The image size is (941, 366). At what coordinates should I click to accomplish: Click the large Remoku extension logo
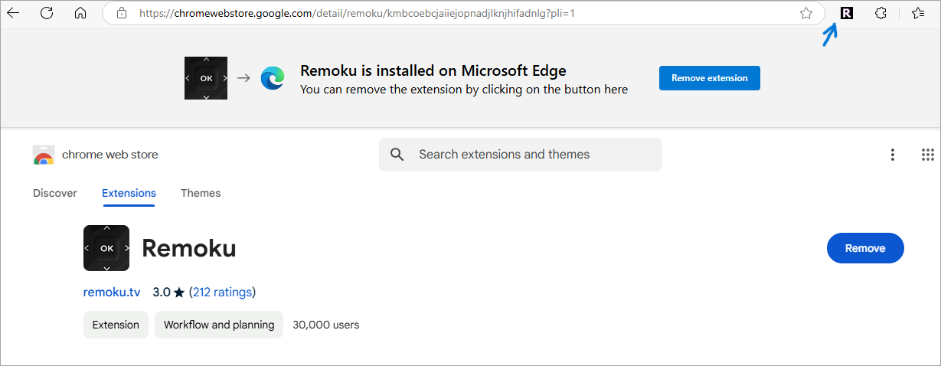(x=106, y=248)
